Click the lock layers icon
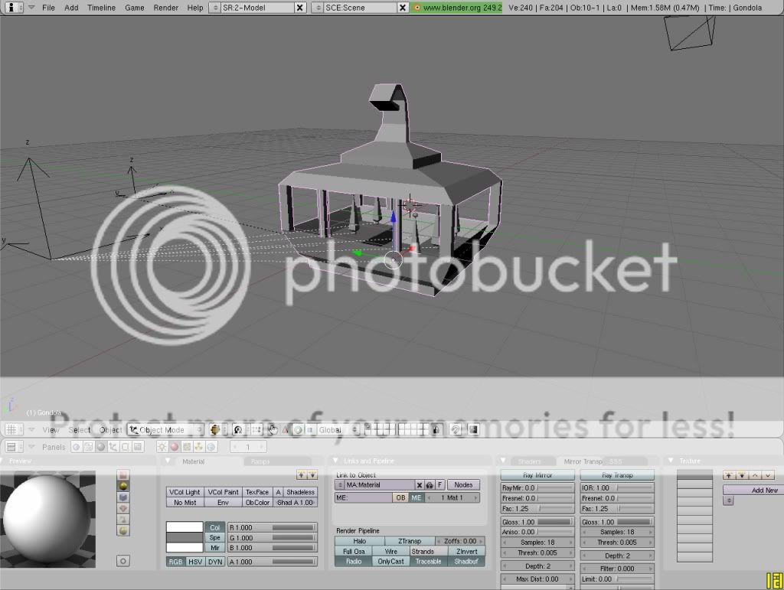784x590 pixels. pos(436,430)
